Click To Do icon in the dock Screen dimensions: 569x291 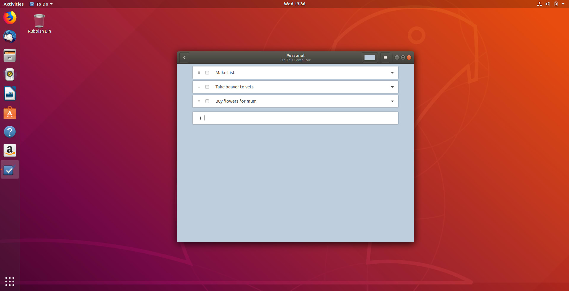click(x=10, y=170)
